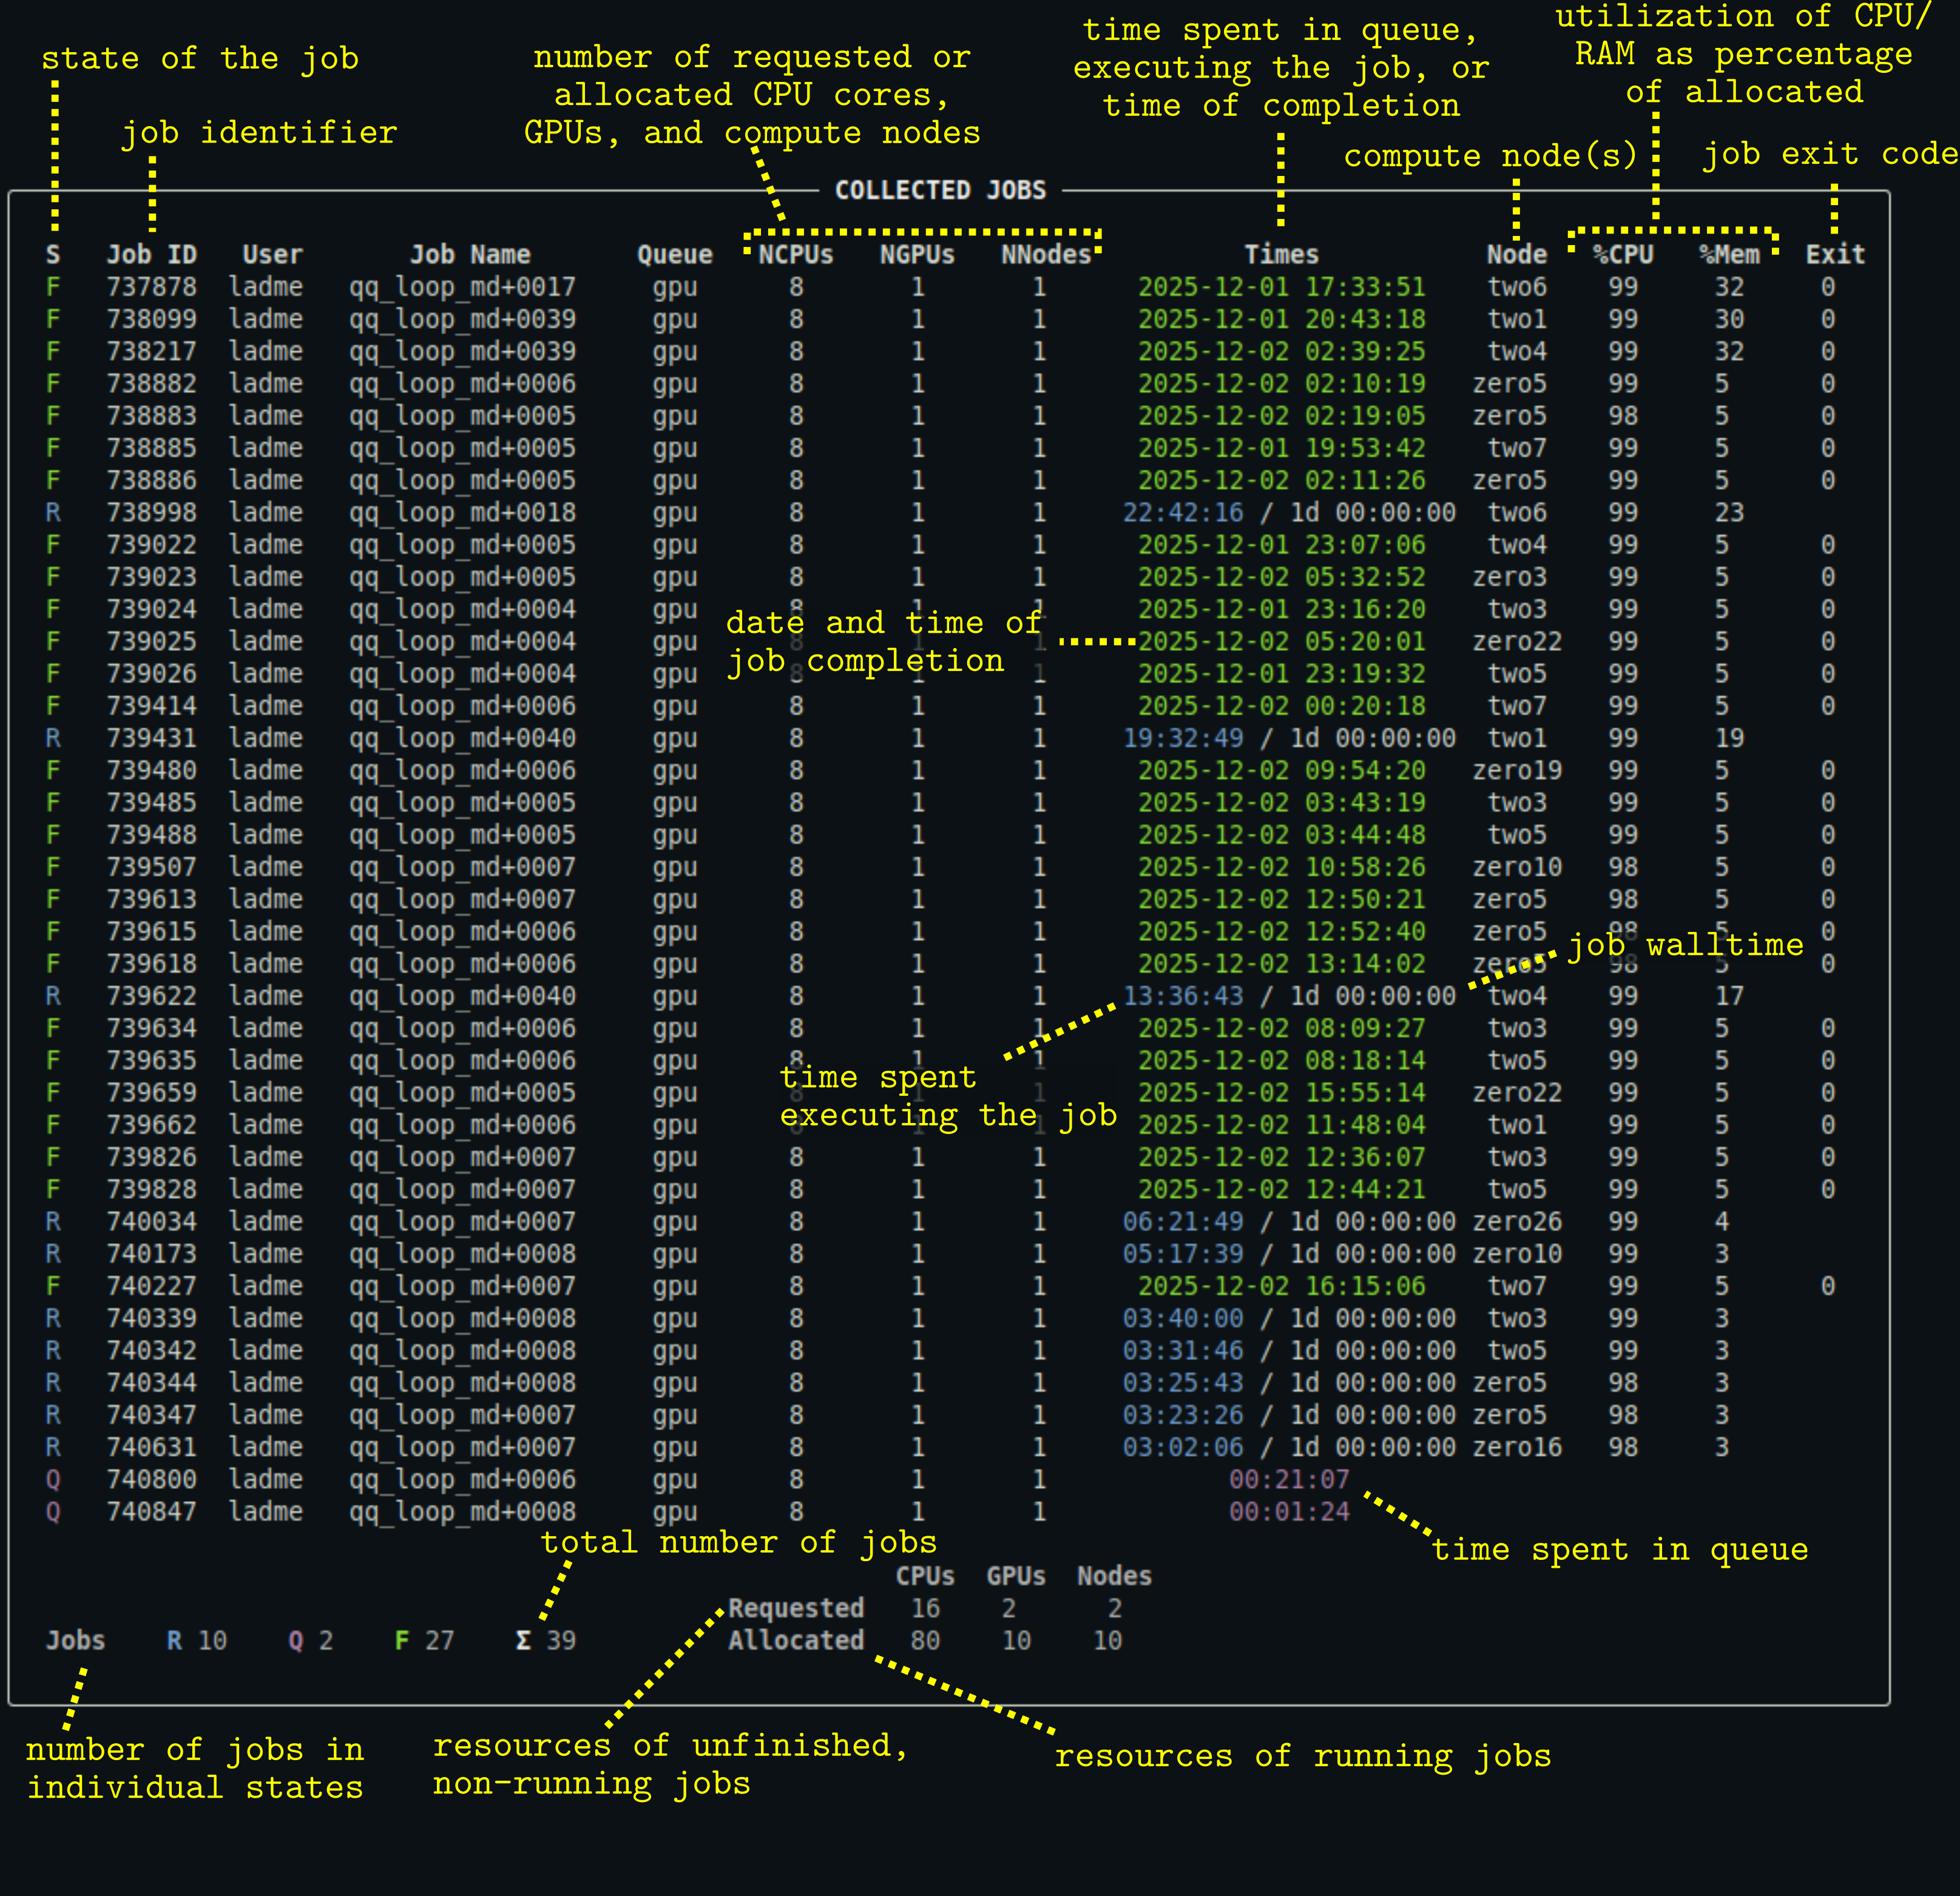This screenshot has width=1960, height=1896.
Task: Click the "Queue" column header
Action: pos(675,254)
